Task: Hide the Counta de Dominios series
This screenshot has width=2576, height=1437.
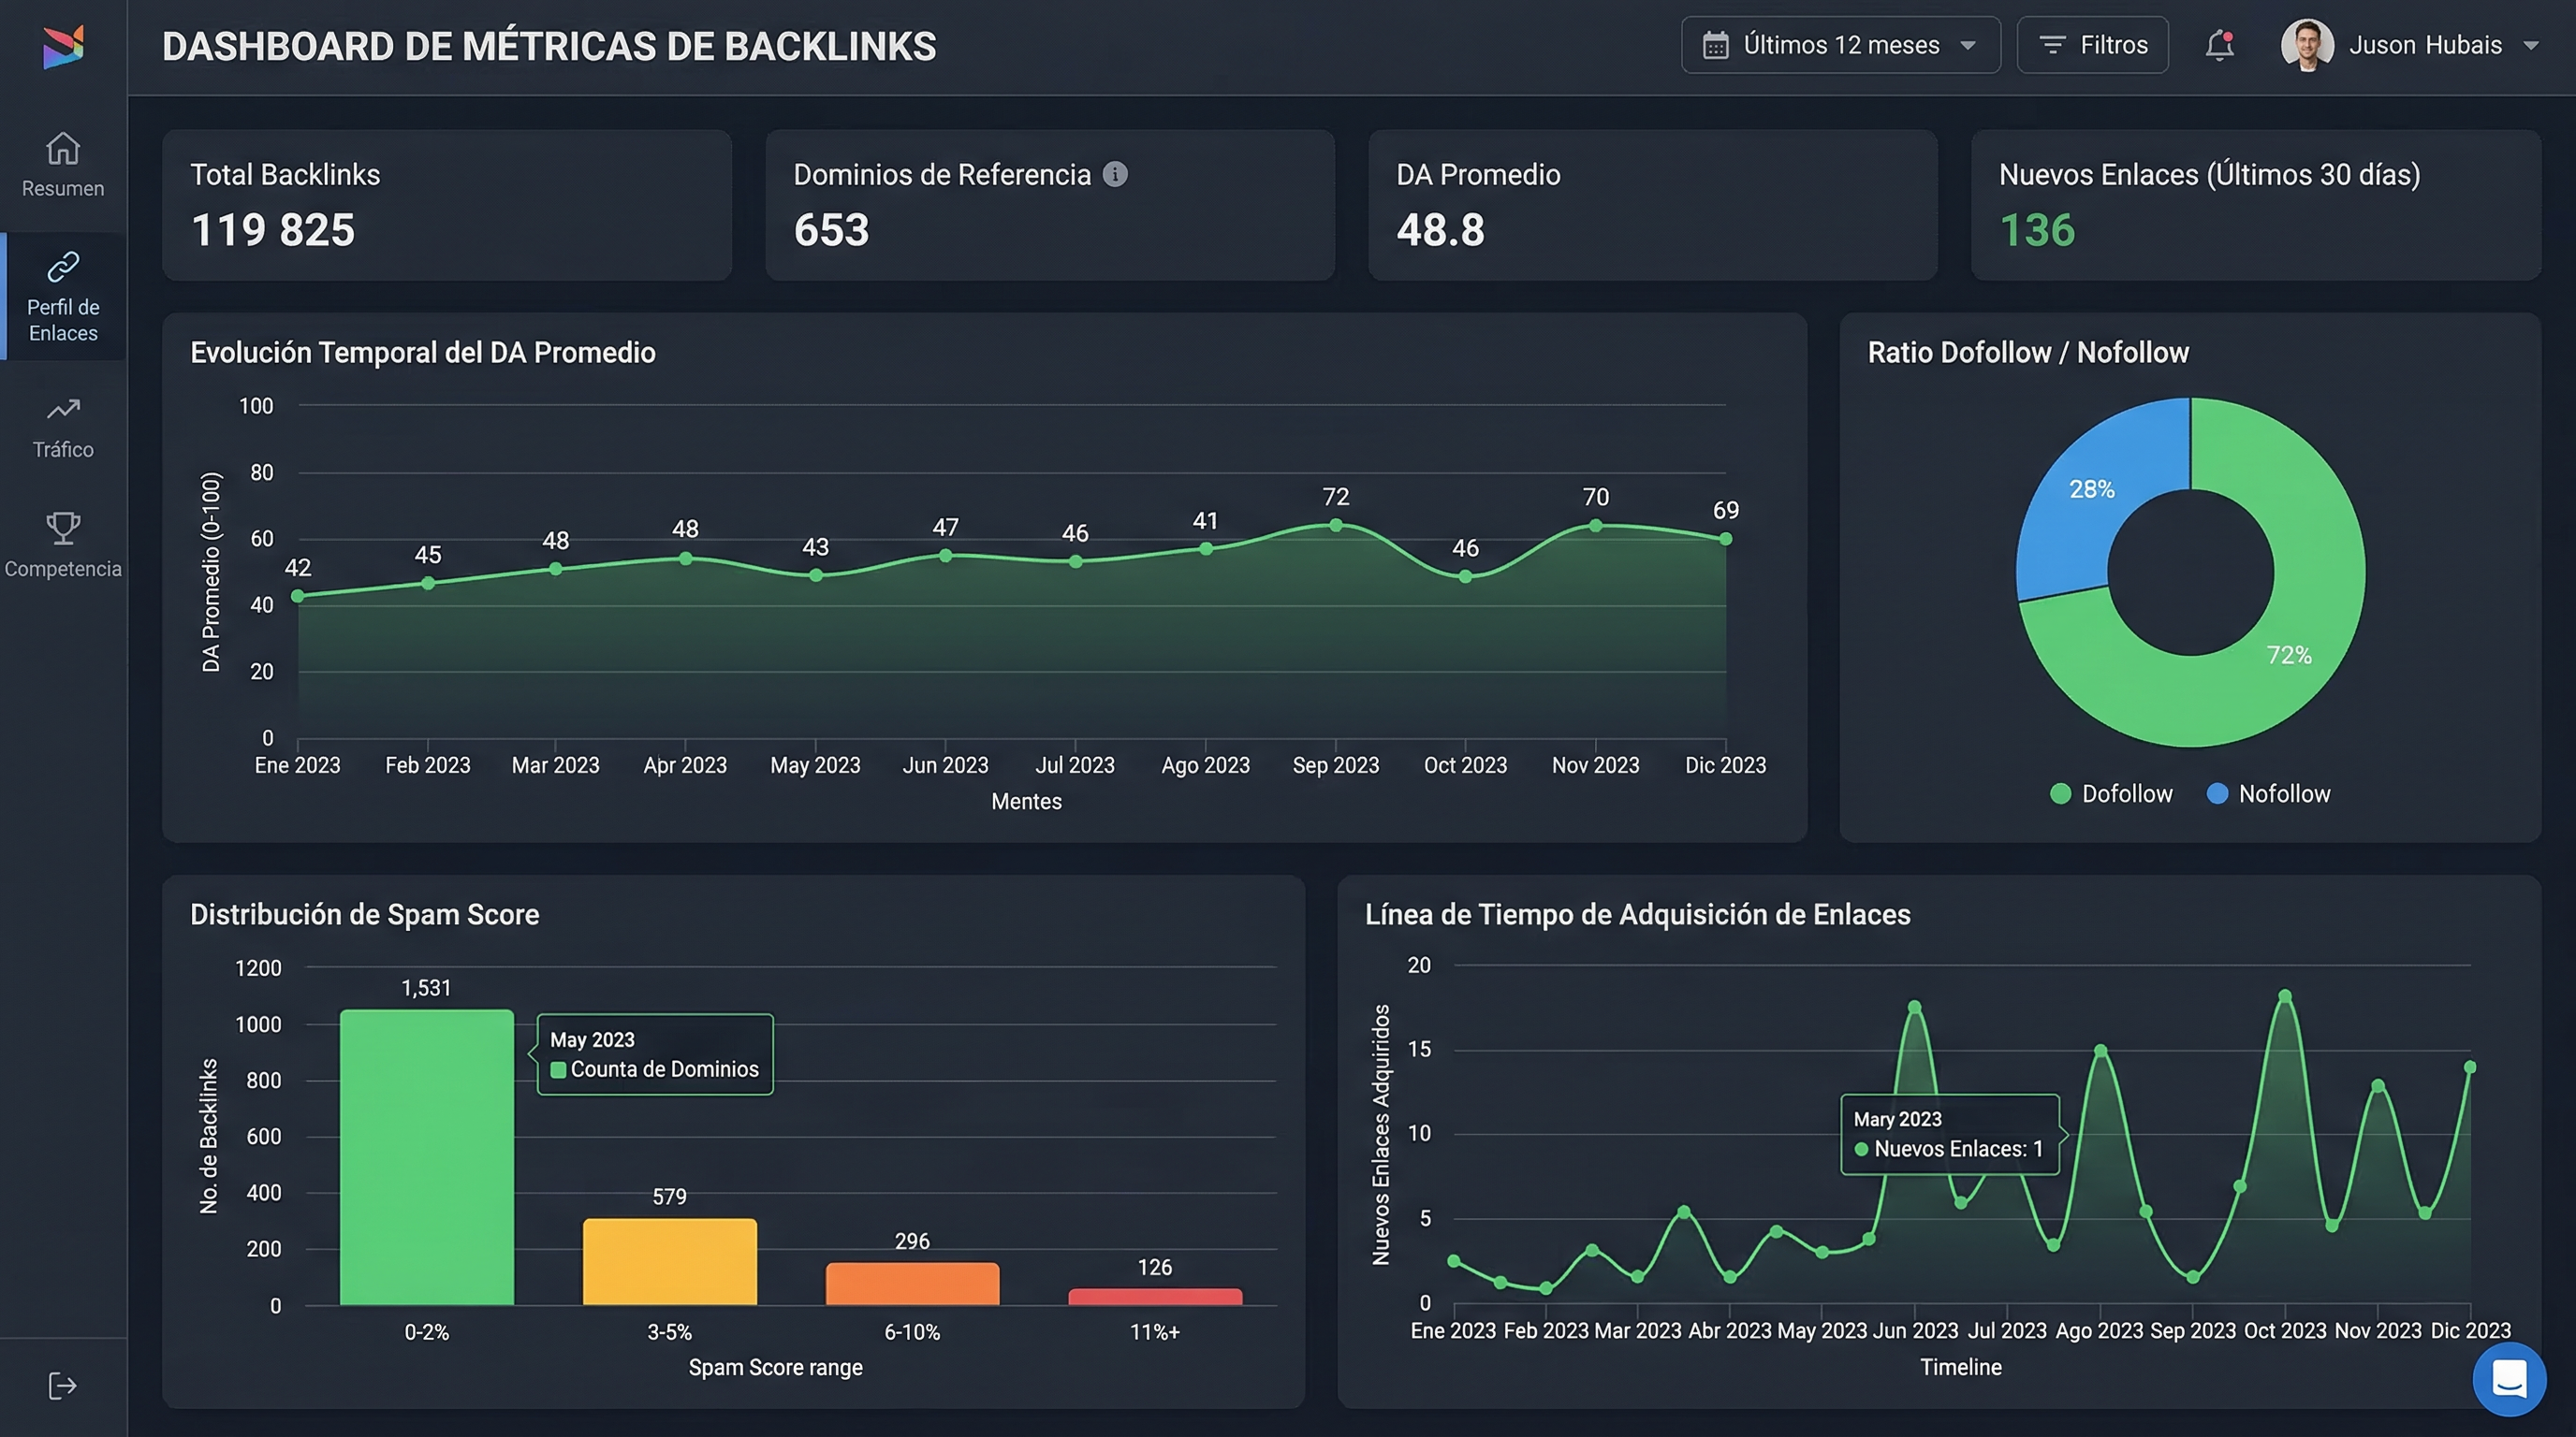Action: coord(664,1068)
